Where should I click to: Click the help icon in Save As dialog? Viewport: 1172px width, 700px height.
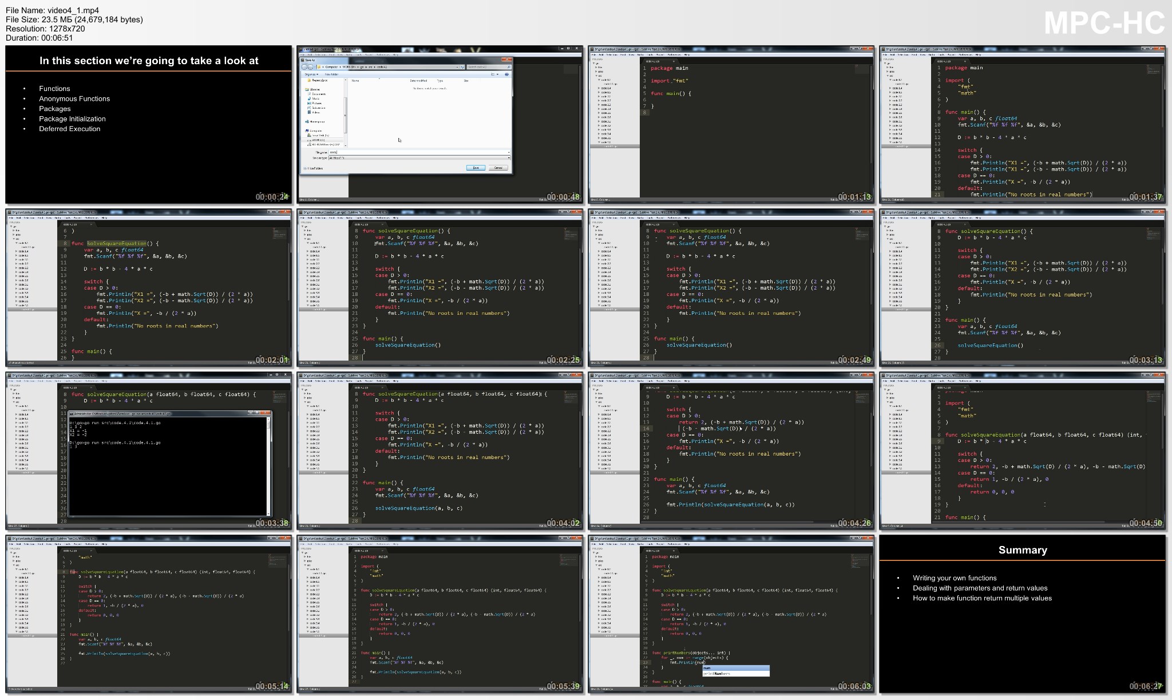coord(506,74)
